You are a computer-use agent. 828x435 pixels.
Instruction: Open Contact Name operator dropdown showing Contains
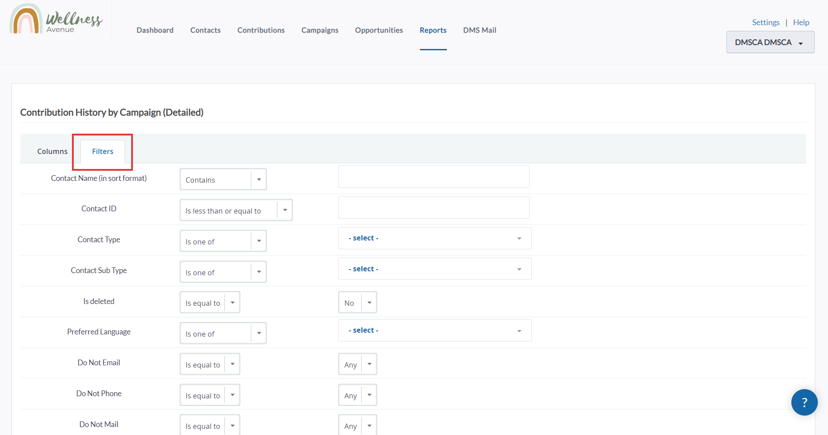223,179
